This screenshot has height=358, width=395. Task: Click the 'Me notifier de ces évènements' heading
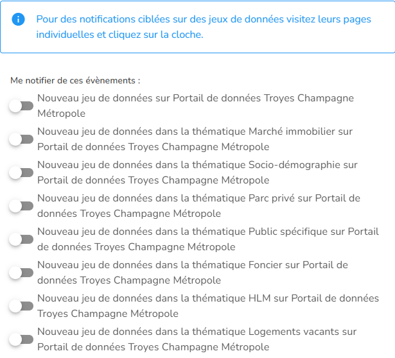(75, 80)
